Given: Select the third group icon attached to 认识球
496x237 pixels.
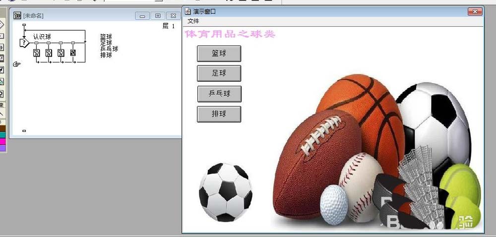Looking at the screenshot, I should click(x=61, y=53).
